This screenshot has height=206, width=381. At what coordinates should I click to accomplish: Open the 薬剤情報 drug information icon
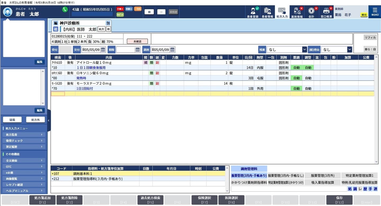(x=297, y=12)
